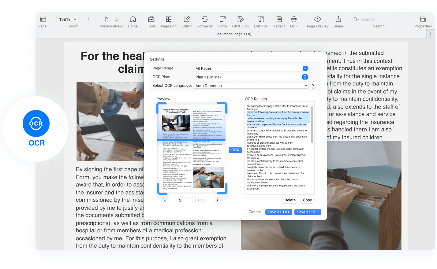Open the Panel sidebar icon
437x269 pixels.
[x=43, y=19]
